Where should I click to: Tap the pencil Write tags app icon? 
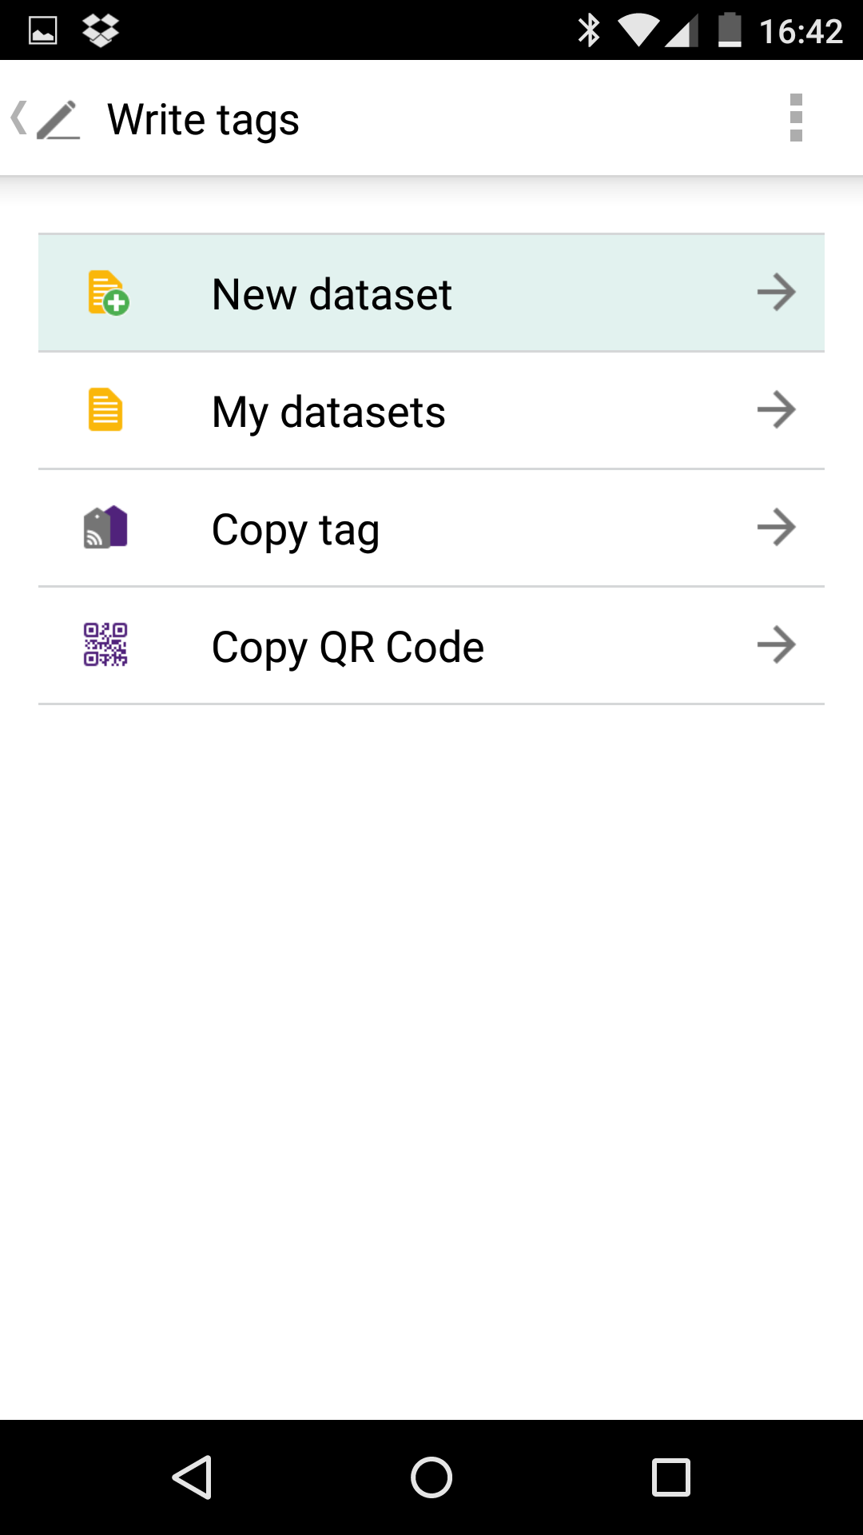(58, 119)
